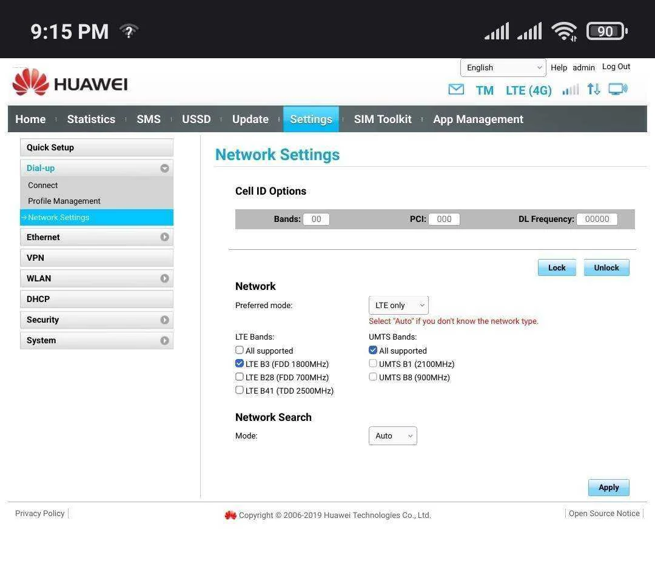
Task: Open VPN in sidebar
Action: coord(96,258)
